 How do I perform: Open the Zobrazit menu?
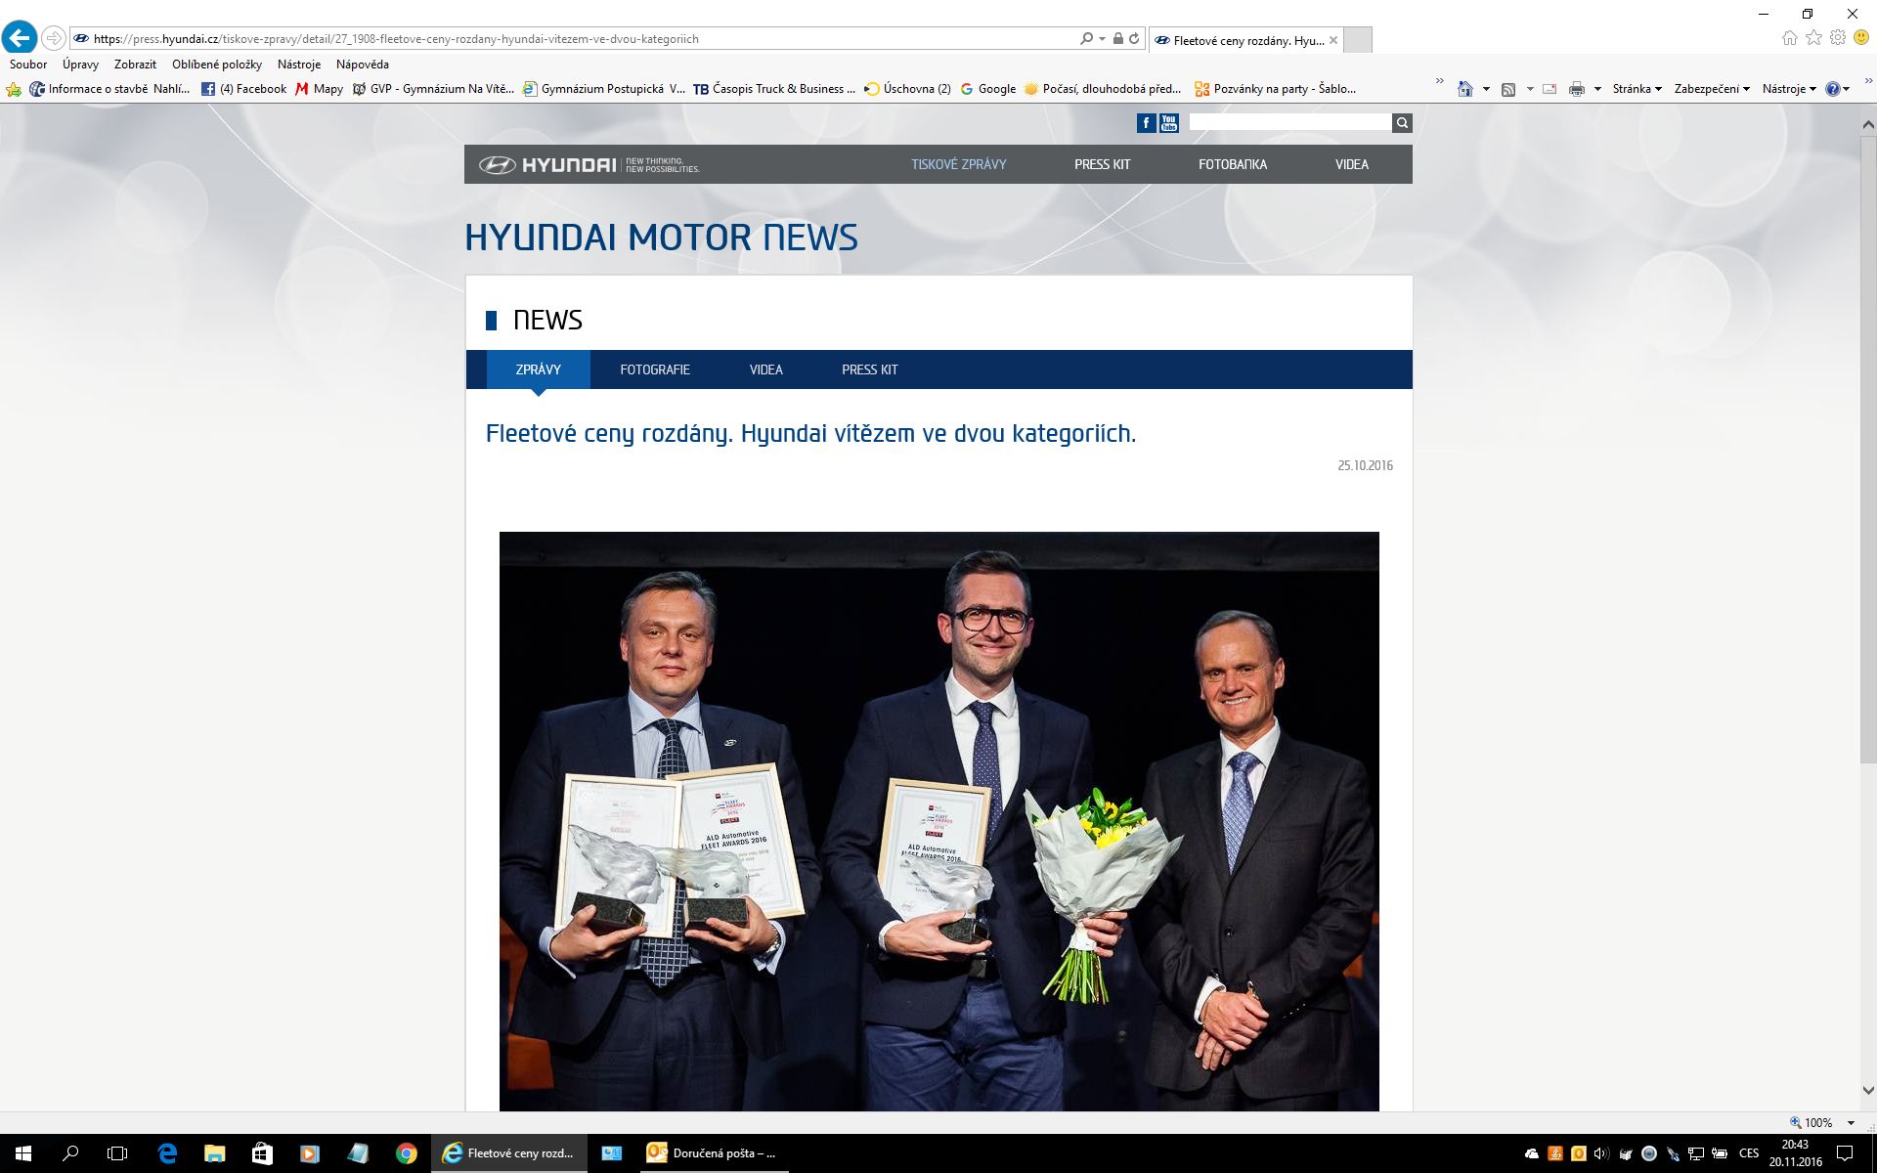(x=135, y=65)
